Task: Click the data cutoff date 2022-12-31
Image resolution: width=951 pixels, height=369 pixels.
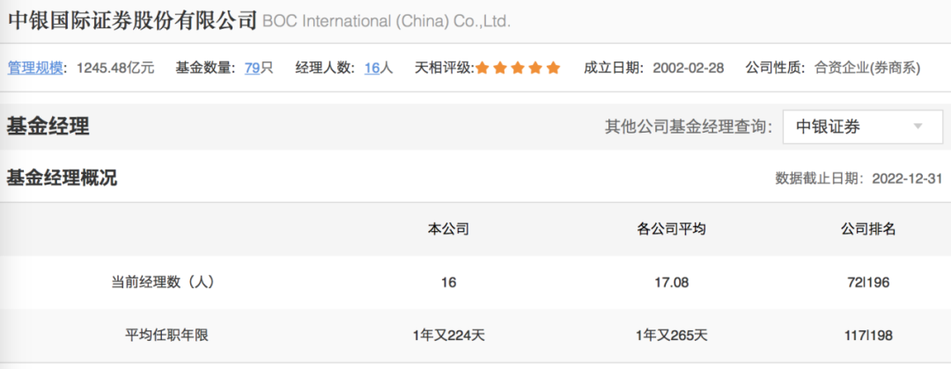Action: (907, 178)
